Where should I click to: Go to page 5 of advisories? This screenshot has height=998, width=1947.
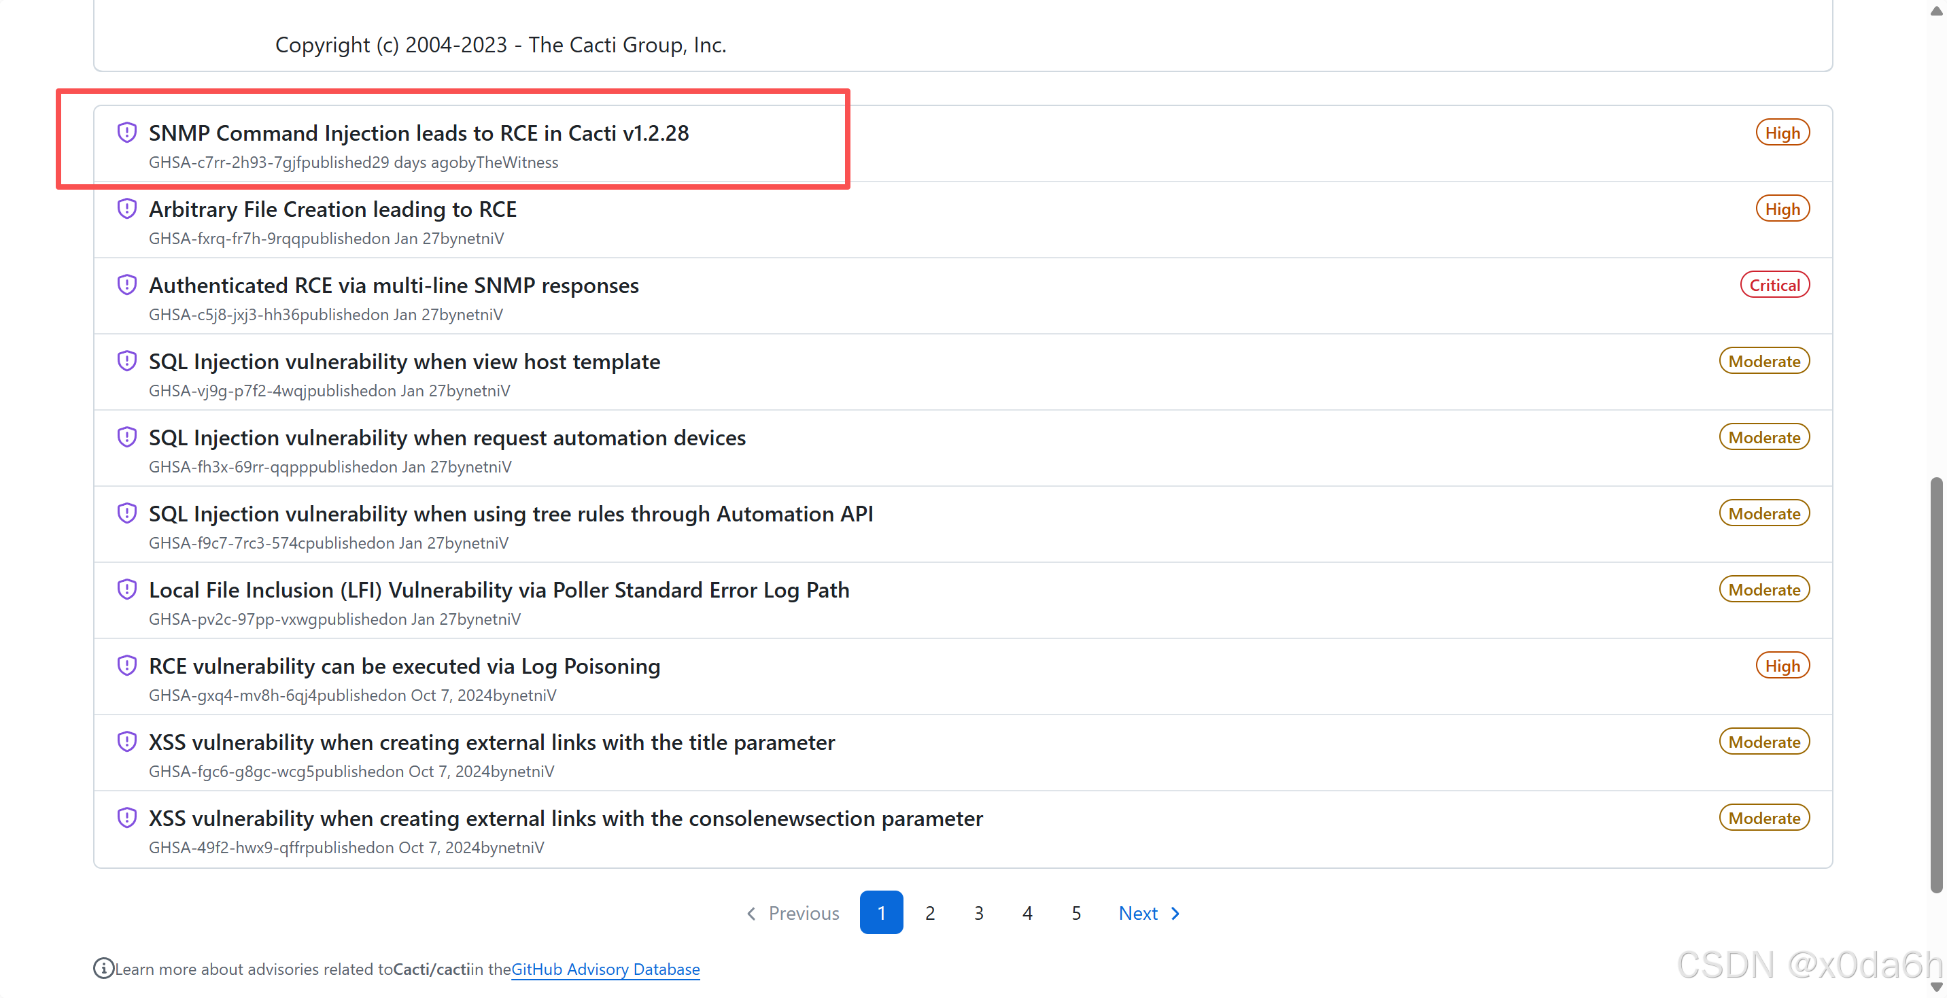click(x=1075, y=913)
